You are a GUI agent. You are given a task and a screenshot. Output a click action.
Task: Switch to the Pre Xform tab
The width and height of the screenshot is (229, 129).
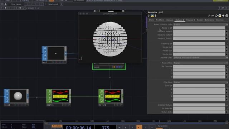tap(160, 20)
